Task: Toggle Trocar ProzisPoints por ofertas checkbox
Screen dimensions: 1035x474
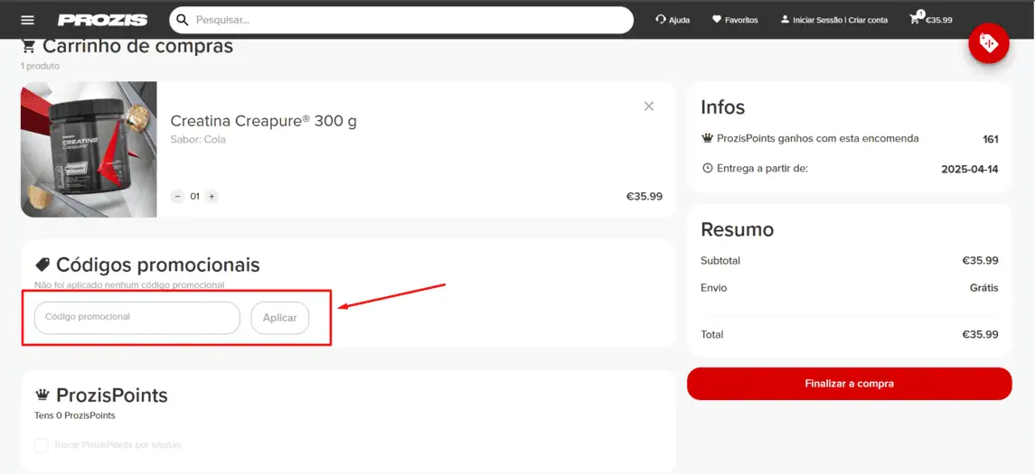Action: pyautogui.click(x=42, y=446)
